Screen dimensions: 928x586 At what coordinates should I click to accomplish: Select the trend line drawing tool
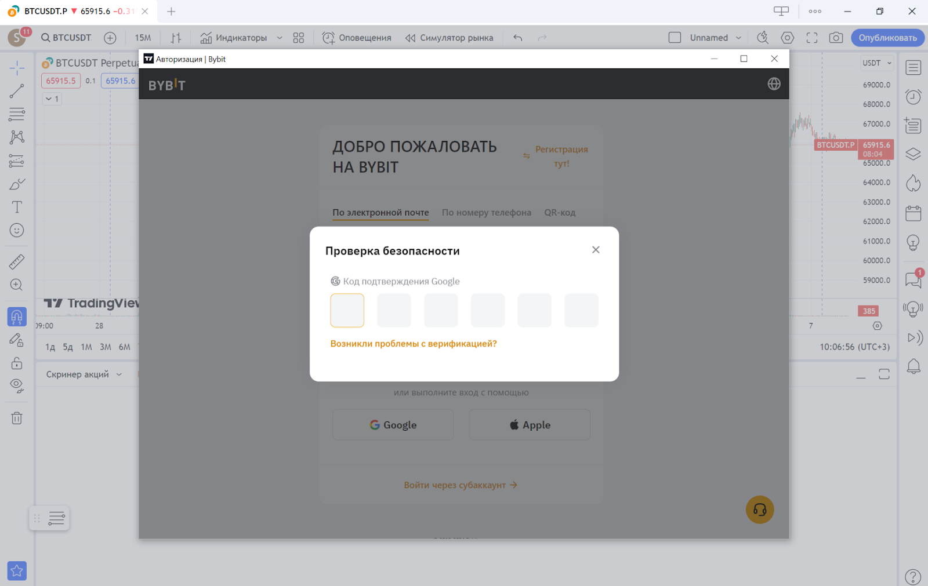[17, 91]
